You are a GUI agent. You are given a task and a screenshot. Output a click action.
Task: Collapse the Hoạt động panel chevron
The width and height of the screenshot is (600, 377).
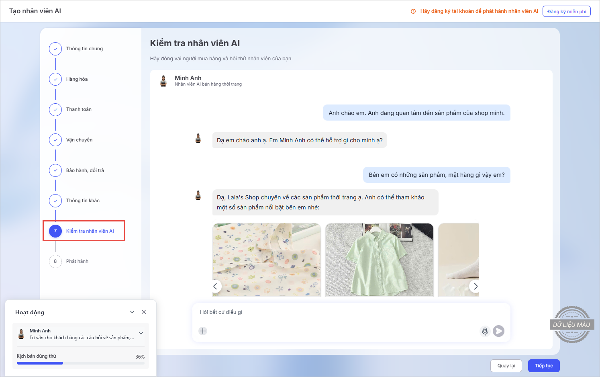132,312
